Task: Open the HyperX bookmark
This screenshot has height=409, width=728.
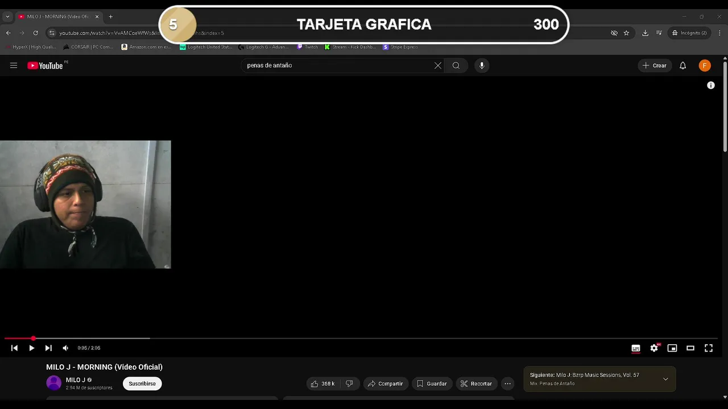Action: click(x=31, y=47)
